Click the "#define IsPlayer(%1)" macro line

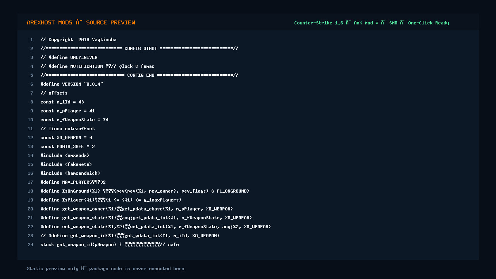click(x=111, y=200)
